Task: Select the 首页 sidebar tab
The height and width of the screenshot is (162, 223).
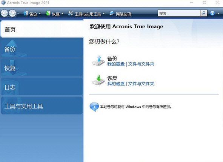Action: (x=42, y=29)
